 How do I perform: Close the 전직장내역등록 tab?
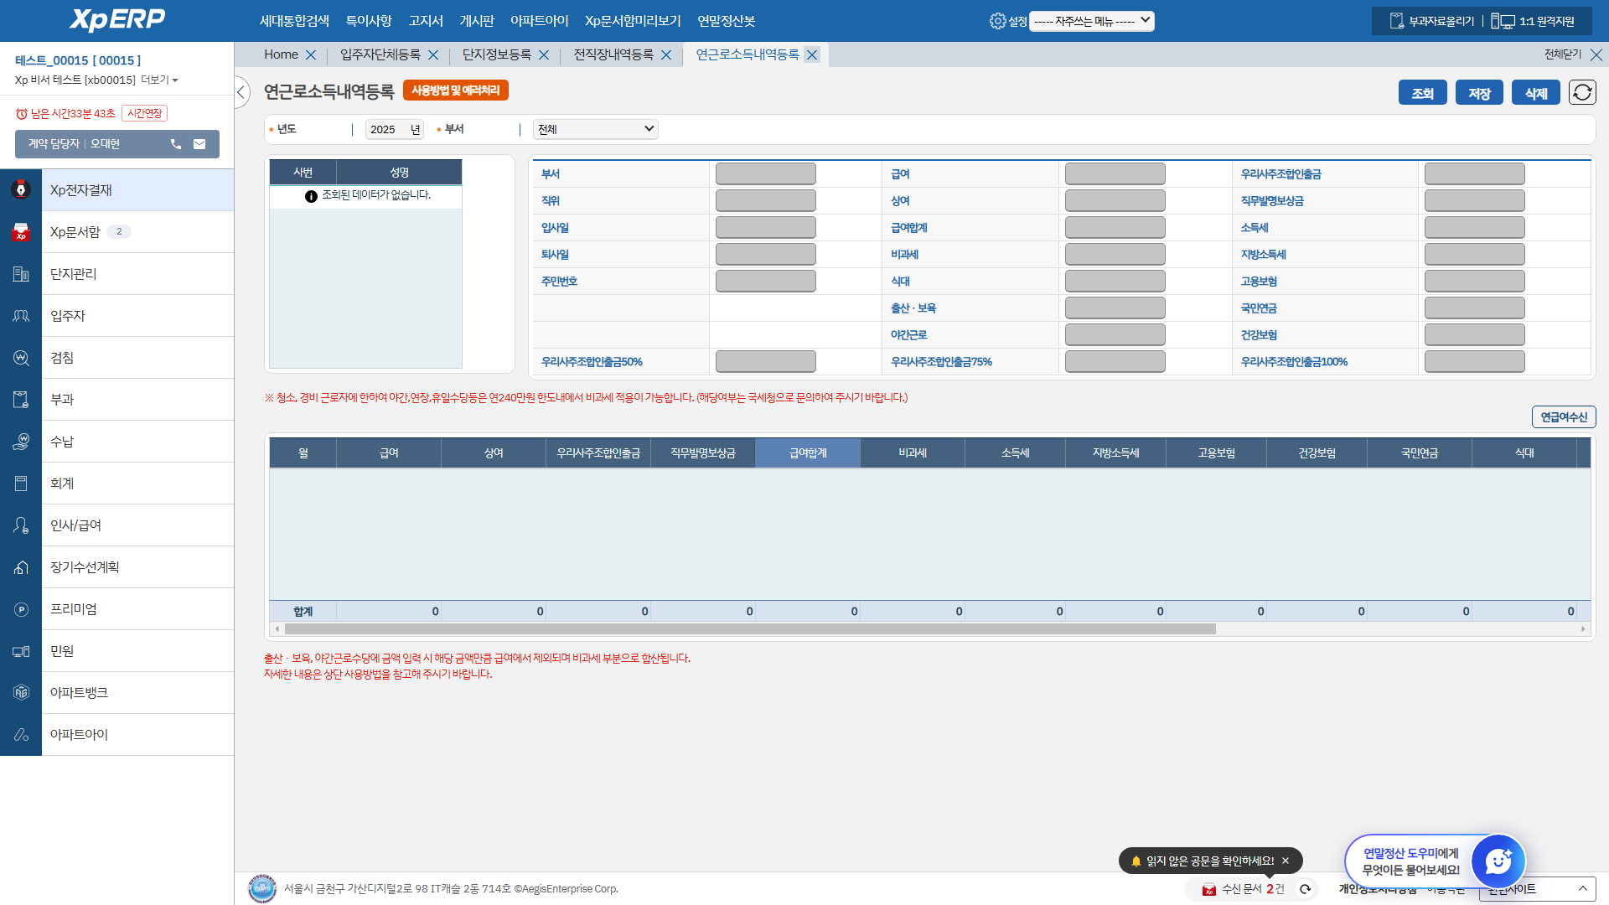[x=666, y=55]
